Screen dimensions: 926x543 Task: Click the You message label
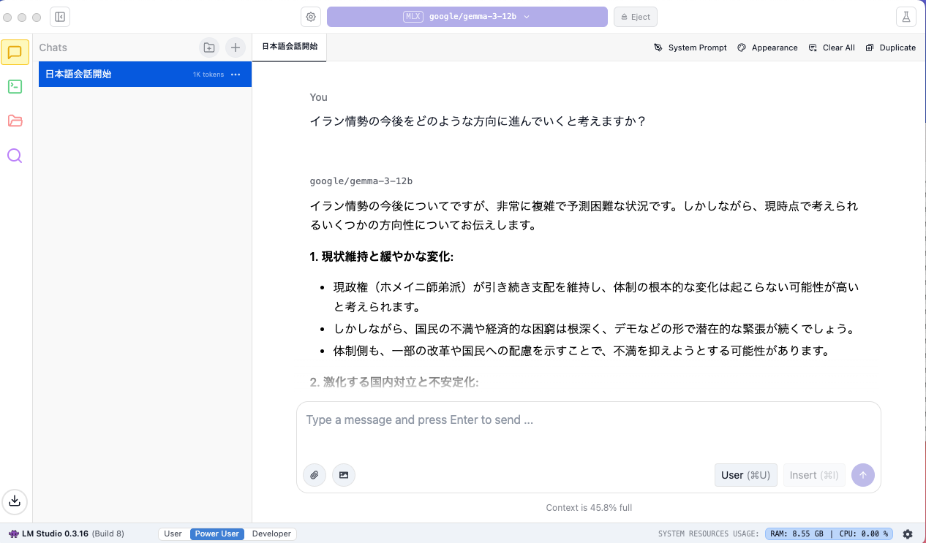[318, 97]
